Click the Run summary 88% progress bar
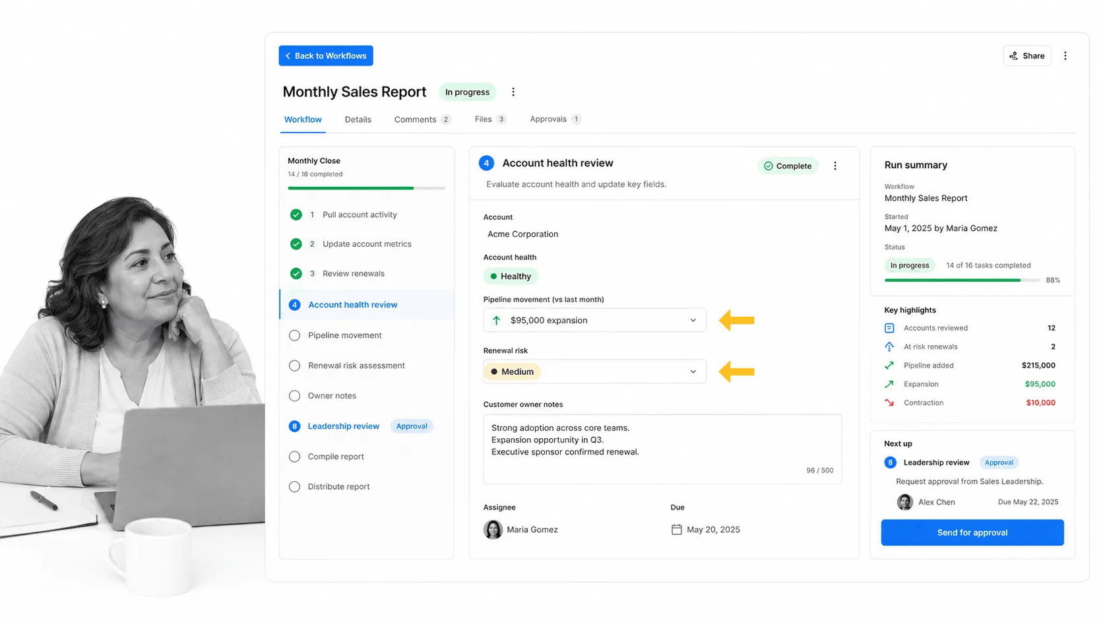The width and height of the screenshot is (1103, 621). point(962,280)
